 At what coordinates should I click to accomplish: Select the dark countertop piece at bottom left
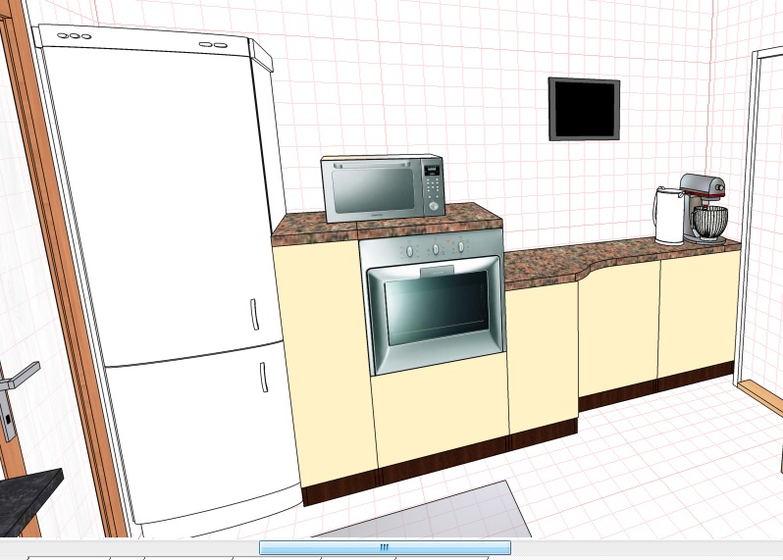click(27, 501)
